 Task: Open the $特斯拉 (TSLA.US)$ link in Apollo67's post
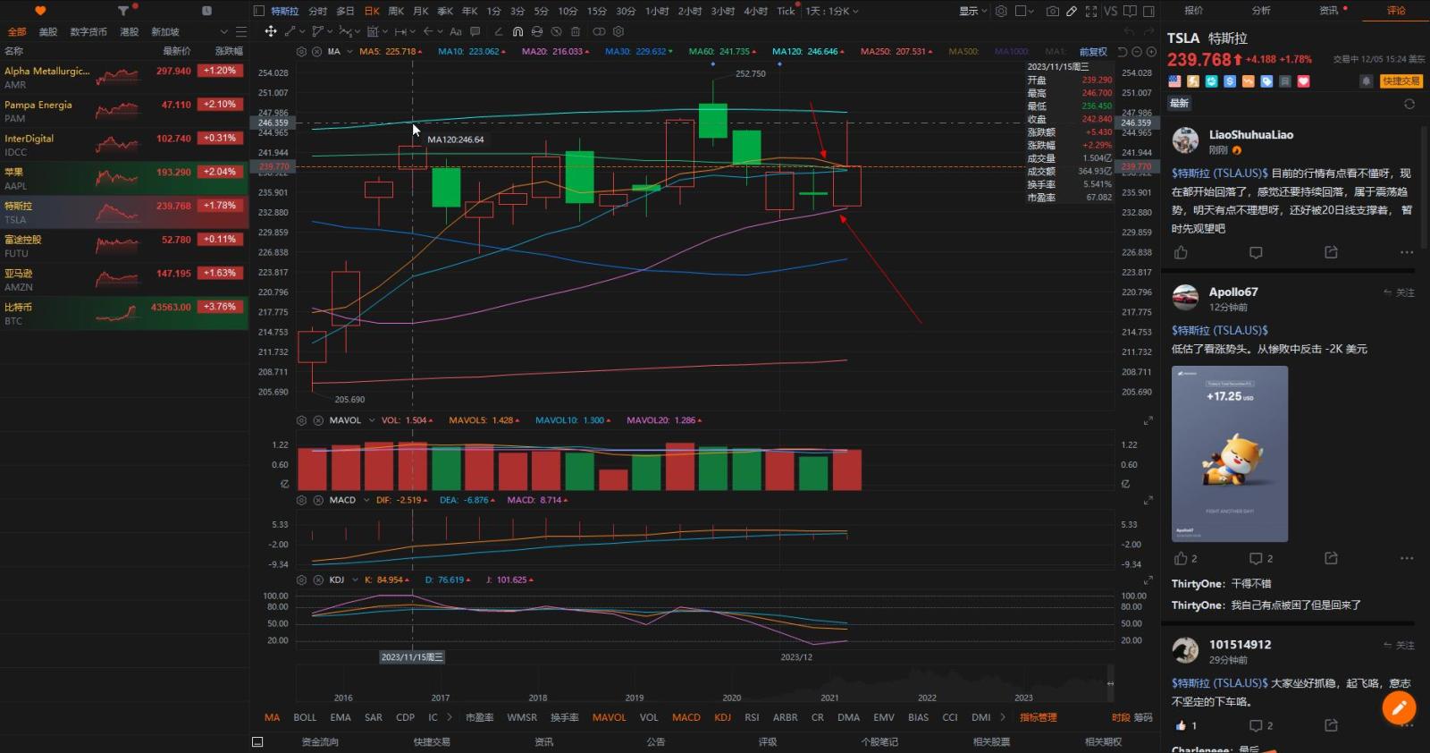(1220, 330)
